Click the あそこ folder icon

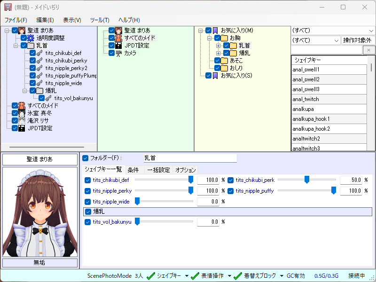(x=224, y=61)
